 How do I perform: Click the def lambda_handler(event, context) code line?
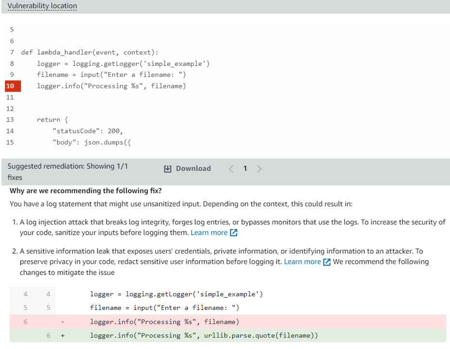coord(90,52)
